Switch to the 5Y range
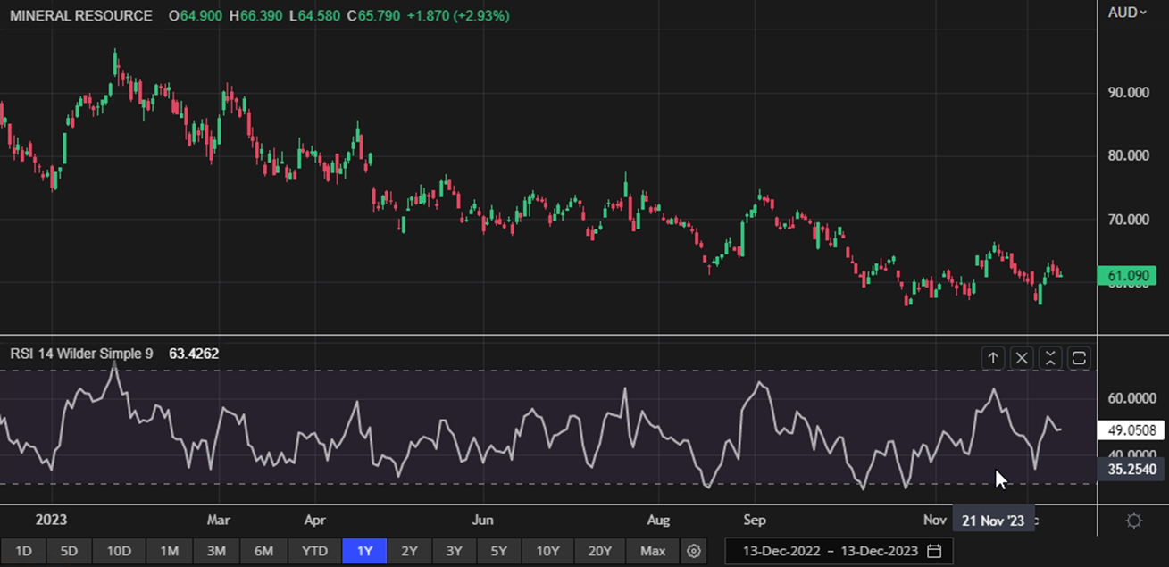This screenshot has width=1169, height=567. click(500, 551)
